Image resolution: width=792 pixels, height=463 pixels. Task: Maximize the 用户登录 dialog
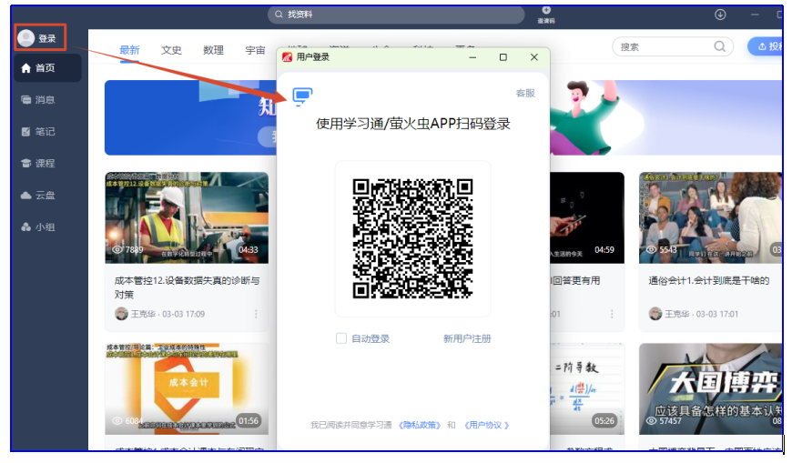pyautogui.click(x=503, y=57)
